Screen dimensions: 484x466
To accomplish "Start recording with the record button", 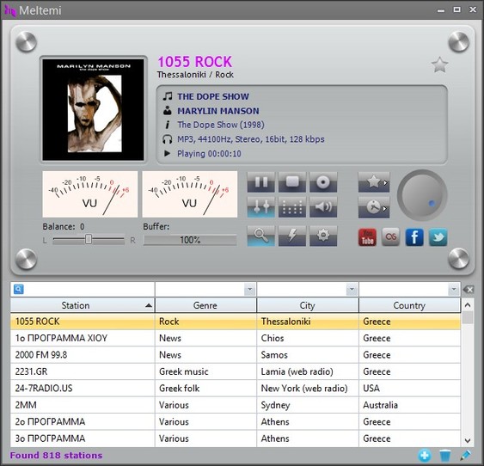I will pyautogui.click(x=323, y=182).
